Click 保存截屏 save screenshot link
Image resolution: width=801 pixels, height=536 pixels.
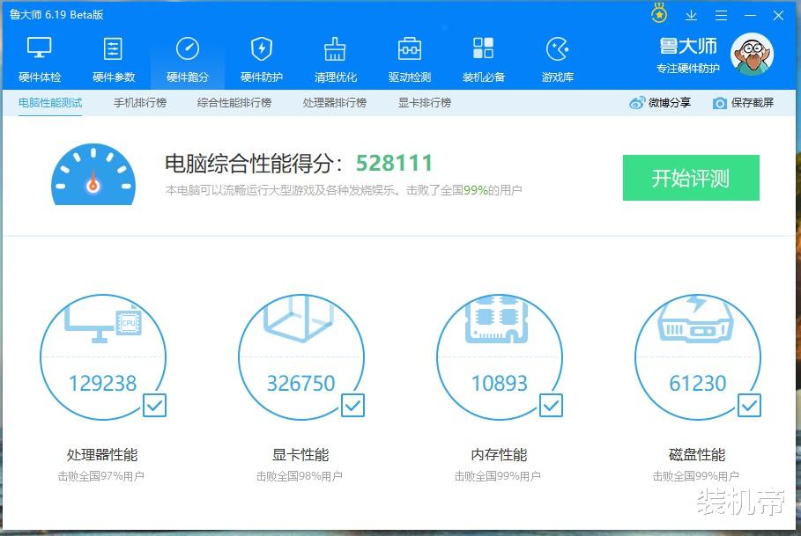point(752,102)
